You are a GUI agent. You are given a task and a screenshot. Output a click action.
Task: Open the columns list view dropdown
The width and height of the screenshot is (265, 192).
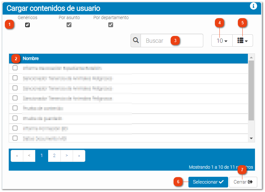tap(242, 40)
